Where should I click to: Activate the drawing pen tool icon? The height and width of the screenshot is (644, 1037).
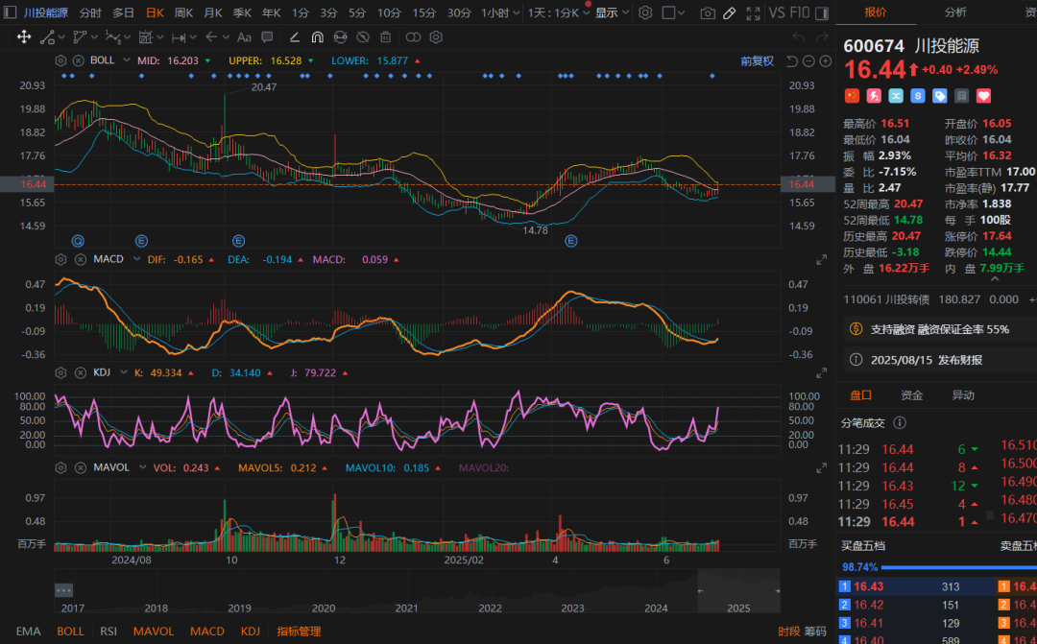coord(730,12)
